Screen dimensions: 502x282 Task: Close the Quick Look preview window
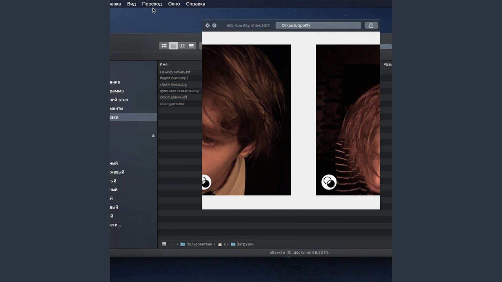coord(207,25)
